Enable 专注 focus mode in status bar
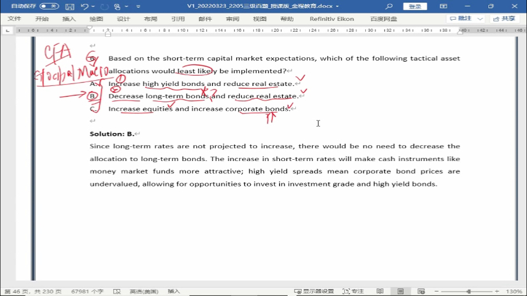Screen dimensions: 527x296 (x=353, y=291)
